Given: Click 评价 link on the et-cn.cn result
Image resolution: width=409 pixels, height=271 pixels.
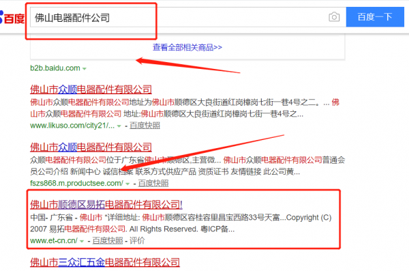Looking at the screenshot, I should [x=137, y=241].
